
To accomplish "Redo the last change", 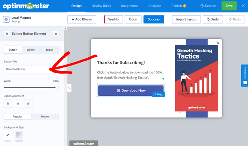I will click(235, 19).
